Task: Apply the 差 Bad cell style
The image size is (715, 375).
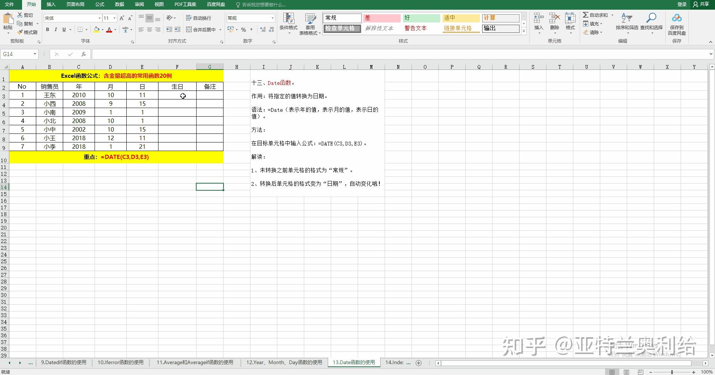Action: [382, 18]
